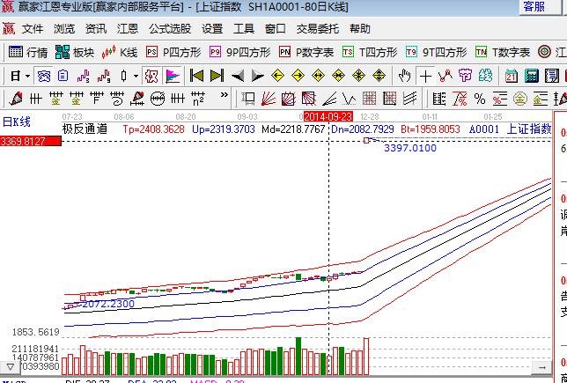The height and width of the screenshot is (383, 567).
Task: Click the black left arrow icon
Action: (237, 76)
